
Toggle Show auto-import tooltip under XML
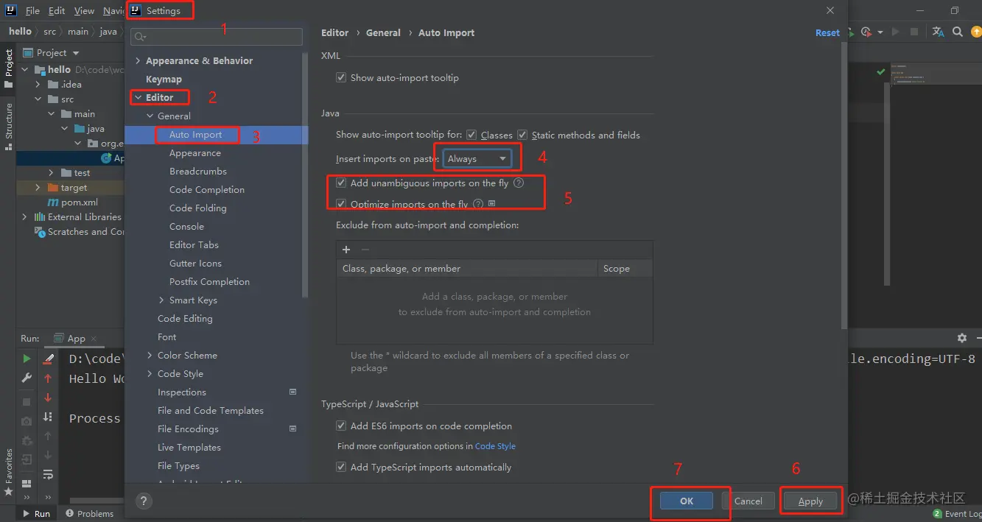tap(341, 77)
